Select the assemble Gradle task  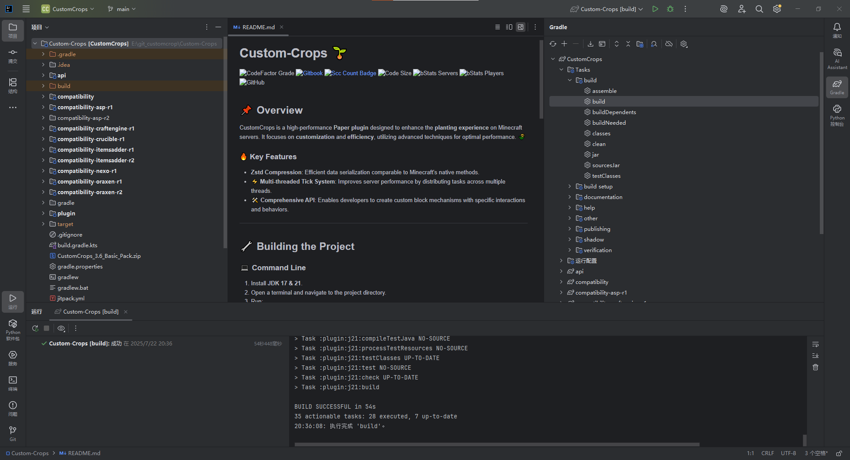[604, 91]
